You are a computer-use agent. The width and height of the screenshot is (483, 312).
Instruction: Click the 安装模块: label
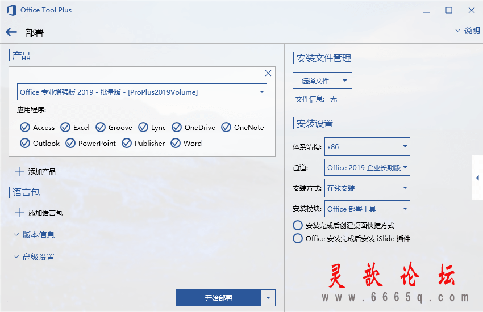pyautogui.click(x=307, y=209)
